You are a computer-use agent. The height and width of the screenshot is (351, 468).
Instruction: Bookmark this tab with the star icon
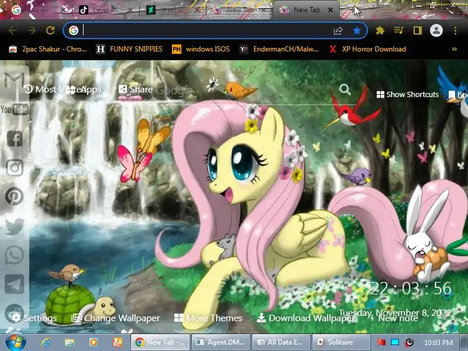tap(357, 30)
